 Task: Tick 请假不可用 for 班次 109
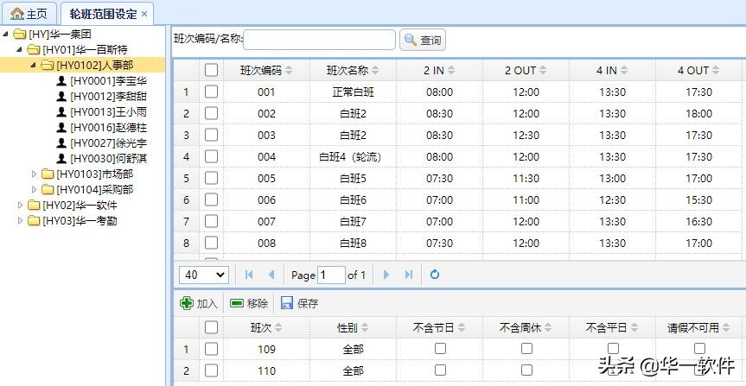(x=699, y=349)
